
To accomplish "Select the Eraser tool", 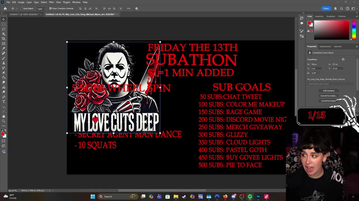I will [4, 73].
